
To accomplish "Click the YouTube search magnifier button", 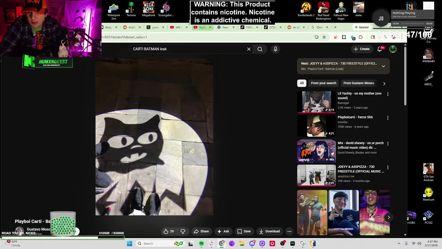I will (260, 49).
